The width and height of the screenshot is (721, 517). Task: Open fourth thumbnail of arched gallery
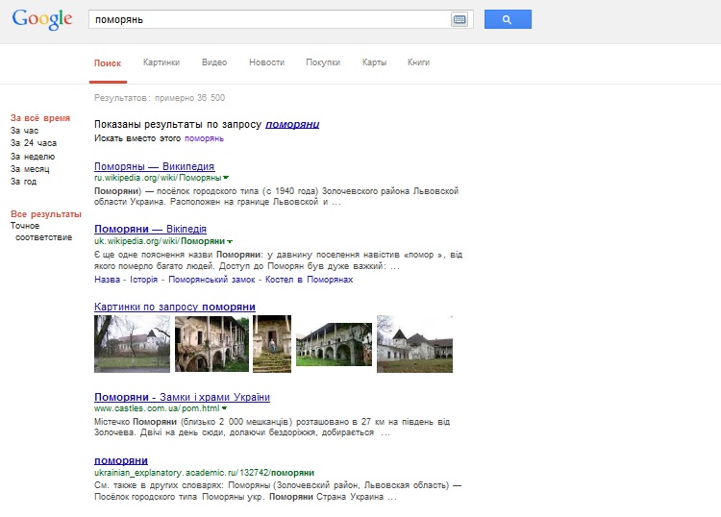point(334,344)
